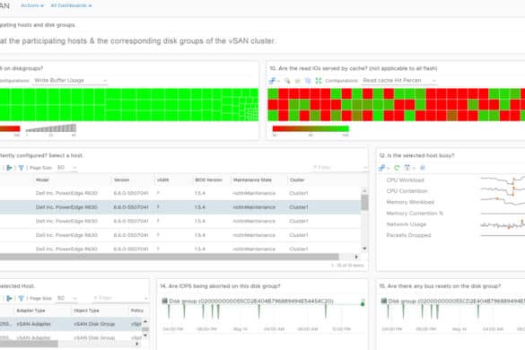Image resolution: width=525 pixels, height=350 pixels.
Task: Sort hosts table by Model column
Action: click(x=42, y=180)
